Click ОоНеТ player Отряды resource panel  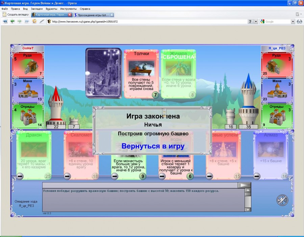28,116
